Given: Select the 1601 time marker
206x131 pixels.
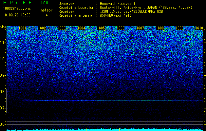Looking at the screenshot, I should pos(22,28).
